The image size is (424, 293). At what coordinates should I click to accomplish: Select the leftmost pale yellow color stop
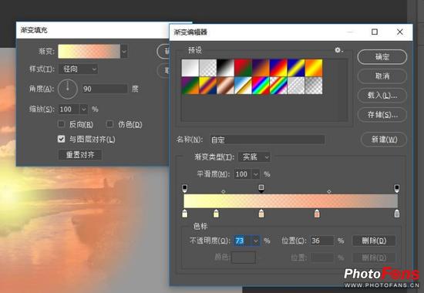click(185, 214)
